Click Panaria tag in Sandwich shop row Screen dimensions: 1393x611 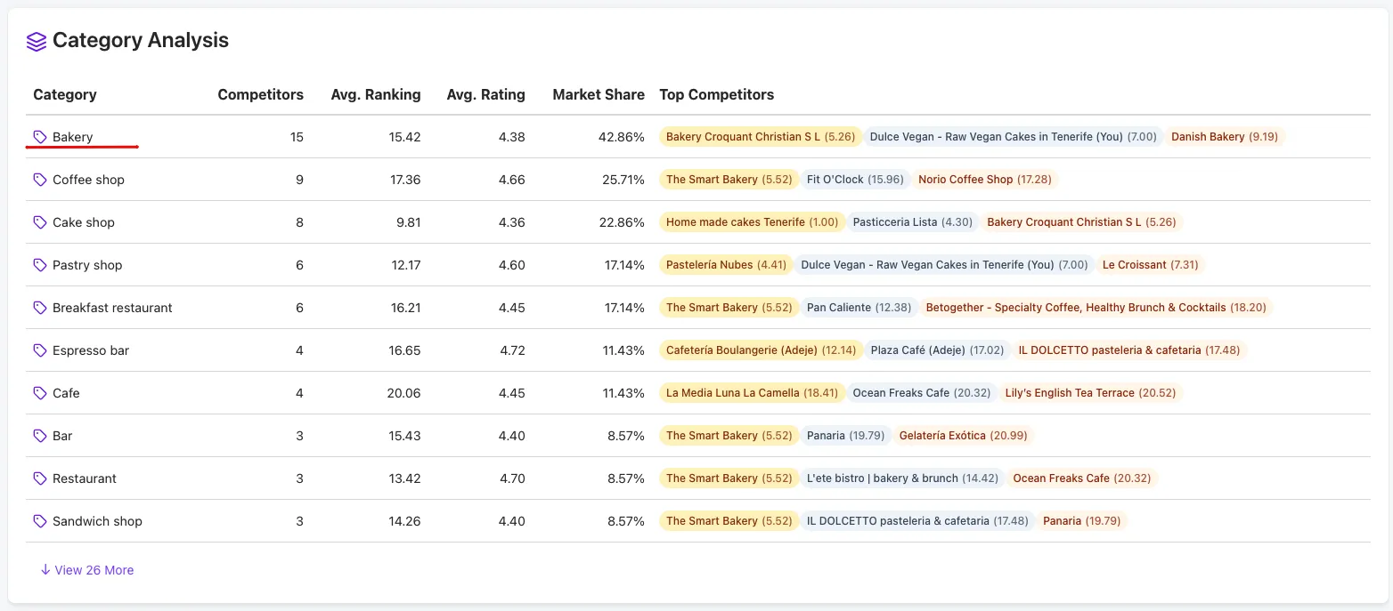click(1081, 521)
